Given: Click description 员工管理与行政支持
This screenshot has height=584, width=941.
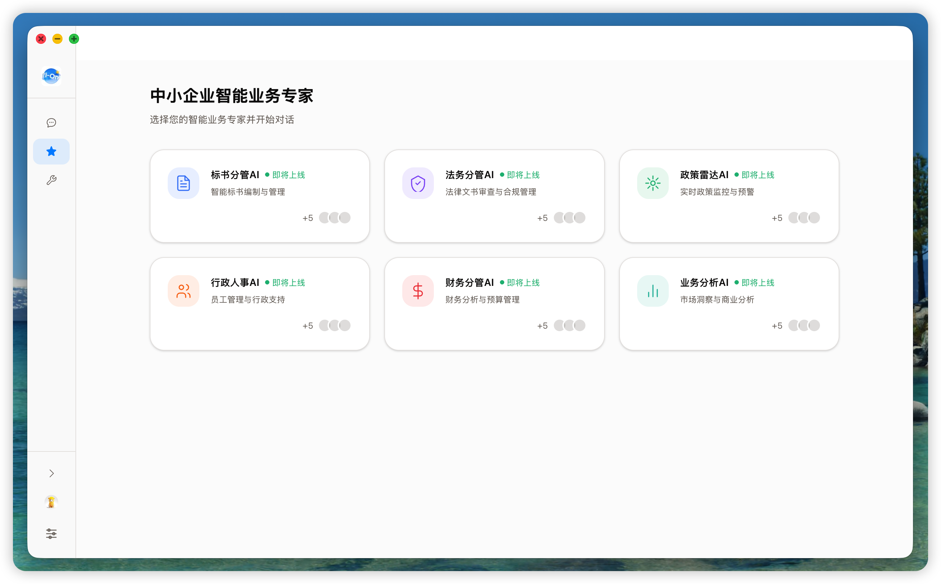Looking at the screenshot, I should pyautogui.click(x=248, y=300).
